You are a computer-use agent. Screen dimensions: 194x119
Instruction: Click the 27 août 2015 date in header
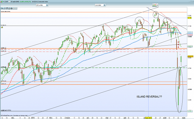point(15,2)
